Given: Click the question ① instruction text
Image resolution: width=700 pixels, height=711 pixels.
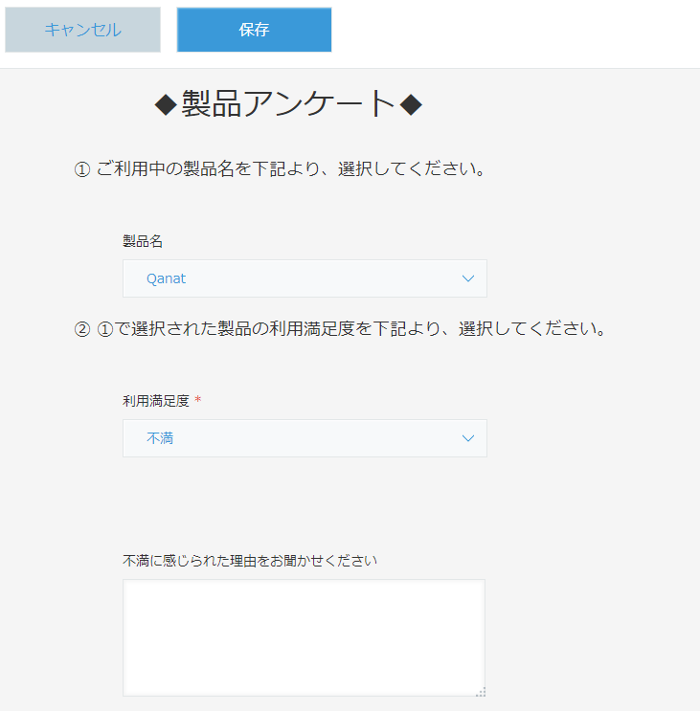Looking at the screenshot, I should click(281, 169).
